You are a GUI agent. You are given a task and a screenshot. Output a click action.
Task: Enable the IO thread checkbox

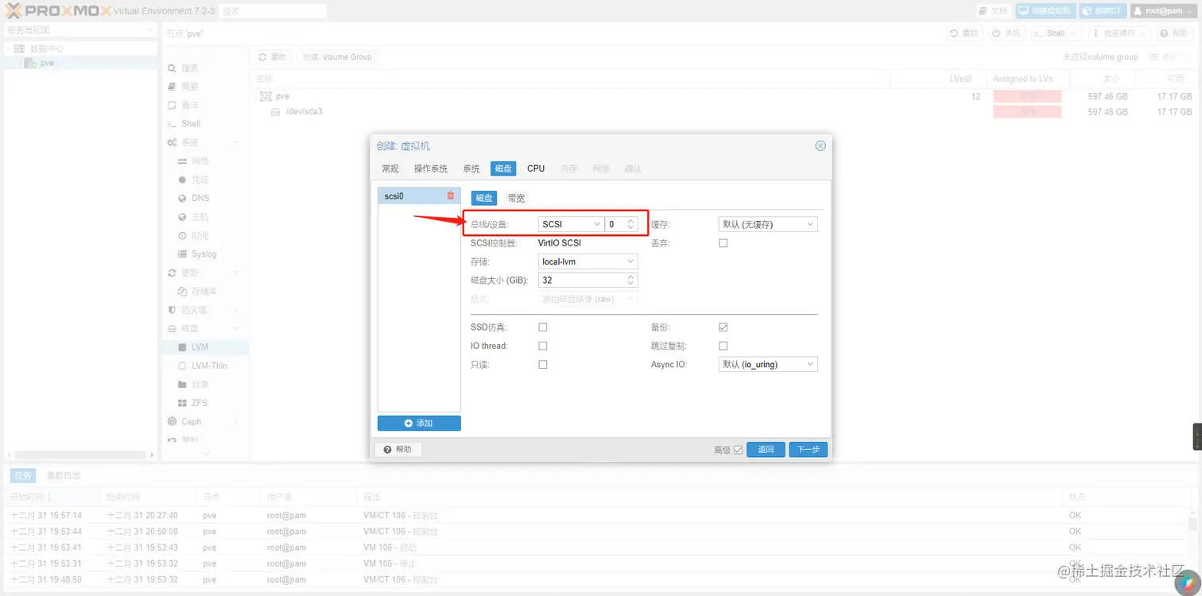point(543,346)
